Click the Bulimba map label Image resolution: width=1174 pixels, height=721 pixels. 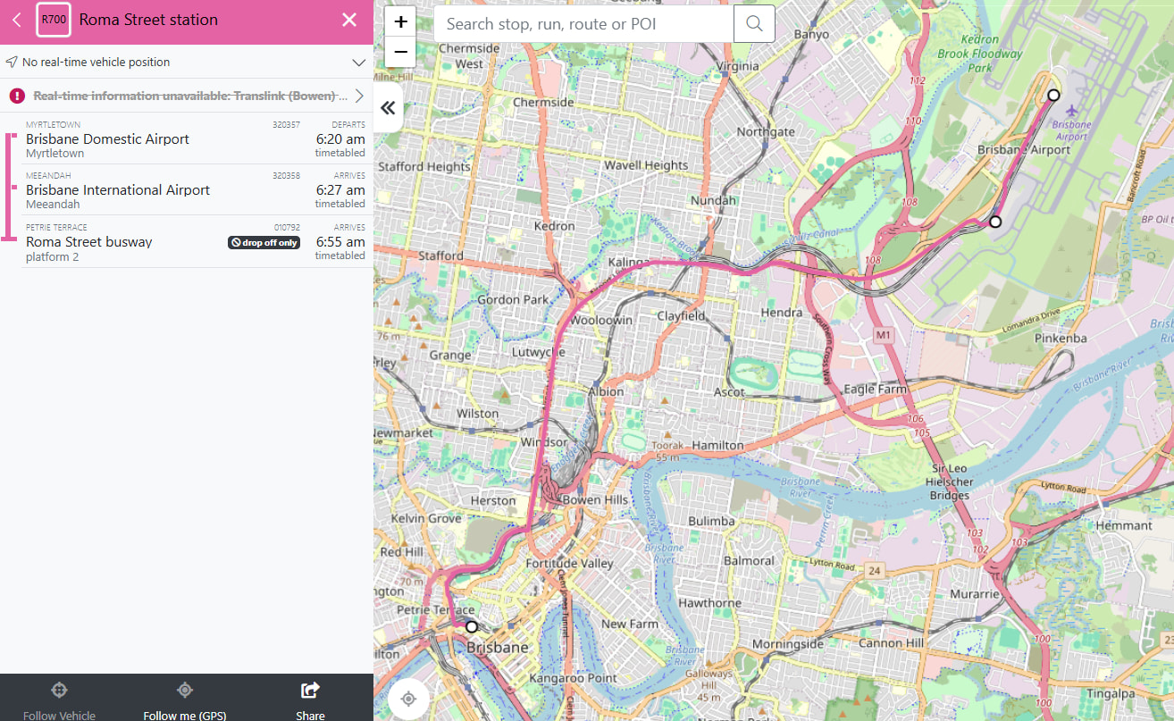[x=712, y=521]
